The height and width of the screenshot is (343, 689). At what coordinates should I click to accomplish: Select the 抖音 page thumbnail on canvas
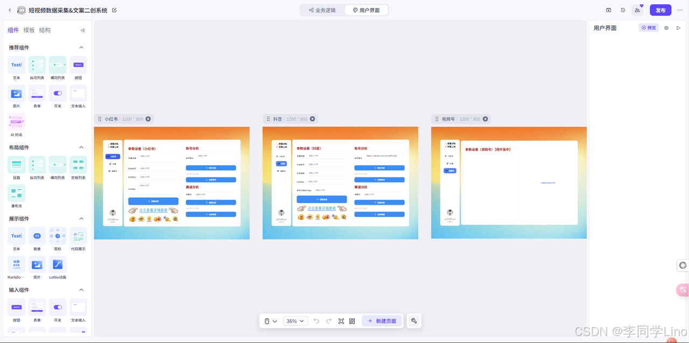[x=340, y=183]
